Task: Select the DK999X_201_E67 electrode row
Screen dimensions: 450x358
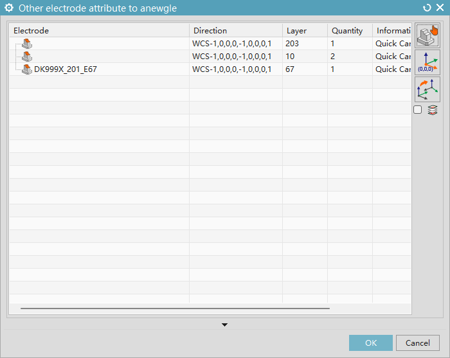Action: (66, 69)
